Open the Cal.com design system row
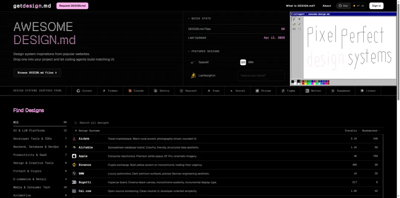Image resolution: width=400 pixels, height=198 pixels. [x=227, y=191]
